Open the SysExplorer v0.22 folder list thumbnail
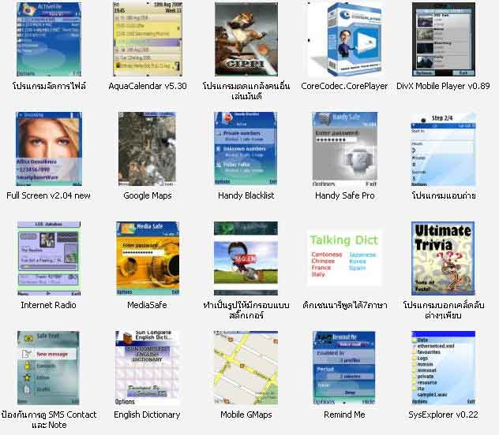This screenshot has height=435, width=499. 443,368
